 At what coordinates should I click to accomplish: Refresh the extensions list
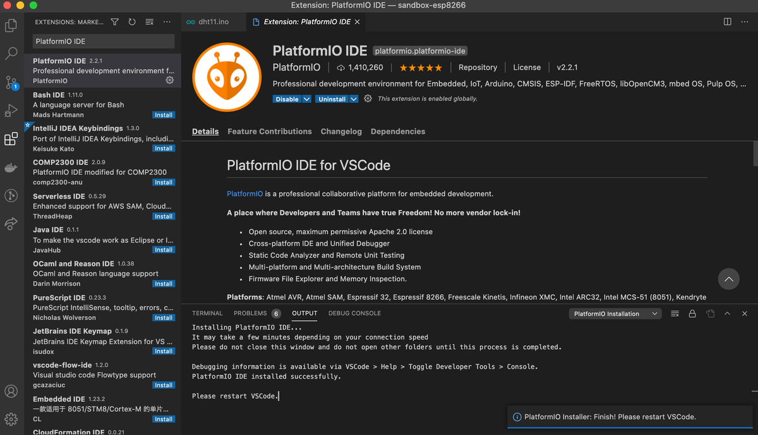click(132, 21)
